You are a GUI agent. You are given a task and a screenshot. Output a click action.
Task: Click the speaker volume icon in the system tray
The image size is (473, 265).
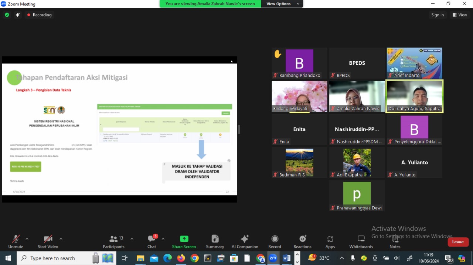point(397,258)
